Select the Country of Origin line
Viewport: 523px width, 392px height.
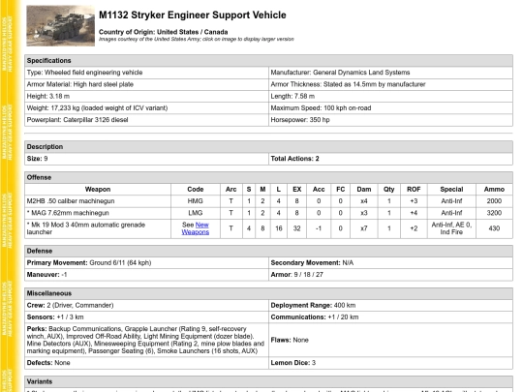[163, 32]
